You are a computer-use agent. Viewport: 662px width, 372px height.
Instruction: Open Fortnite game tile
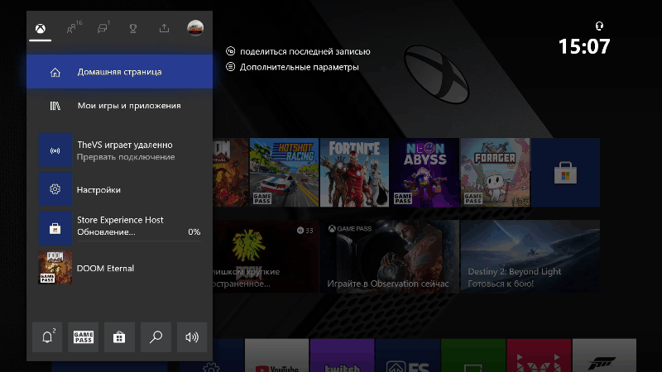point(354,173)
